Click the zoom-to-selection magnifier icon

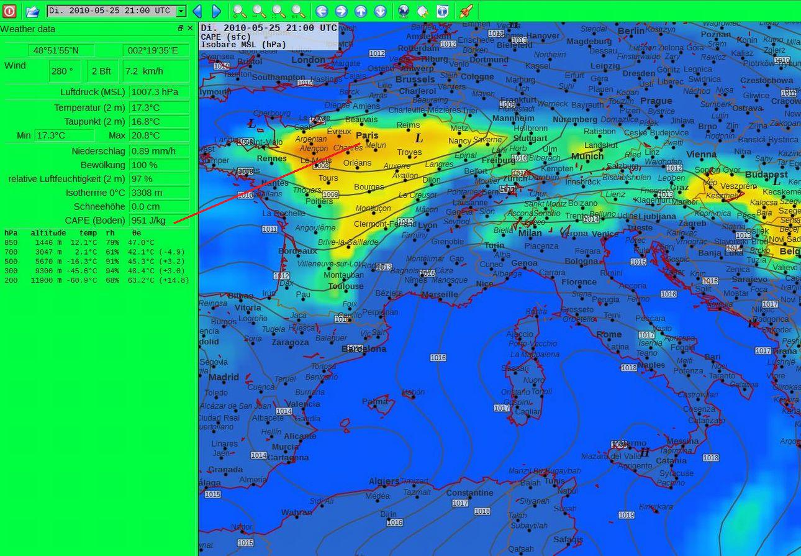click(x=279, y=11)
